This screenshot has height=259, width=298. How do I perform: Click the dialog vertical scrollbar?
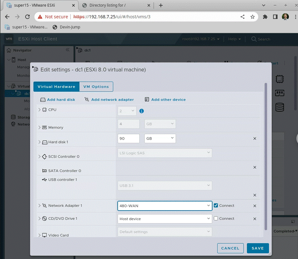click(x=266, y=156)
